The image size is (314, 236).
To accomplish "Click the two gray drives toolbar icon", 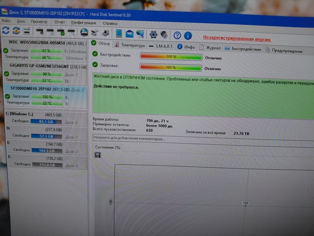I will 95,33.
